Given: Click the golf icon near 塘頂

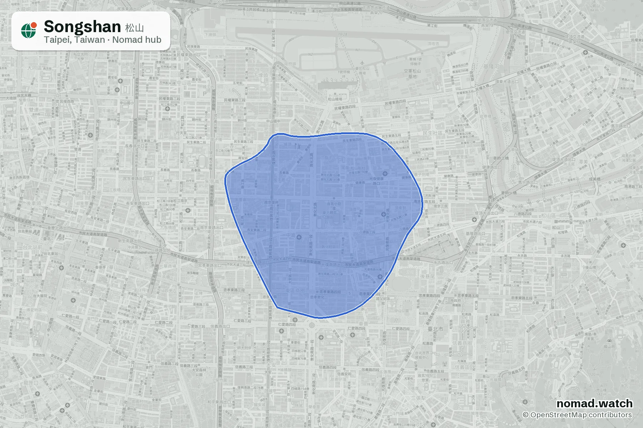Looking at the screenshot, I should pyautogui.click(x=299, y=146).
